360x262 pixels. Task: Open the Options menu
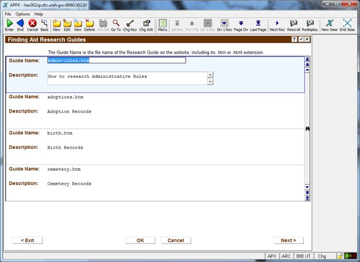tap(22, 13)
